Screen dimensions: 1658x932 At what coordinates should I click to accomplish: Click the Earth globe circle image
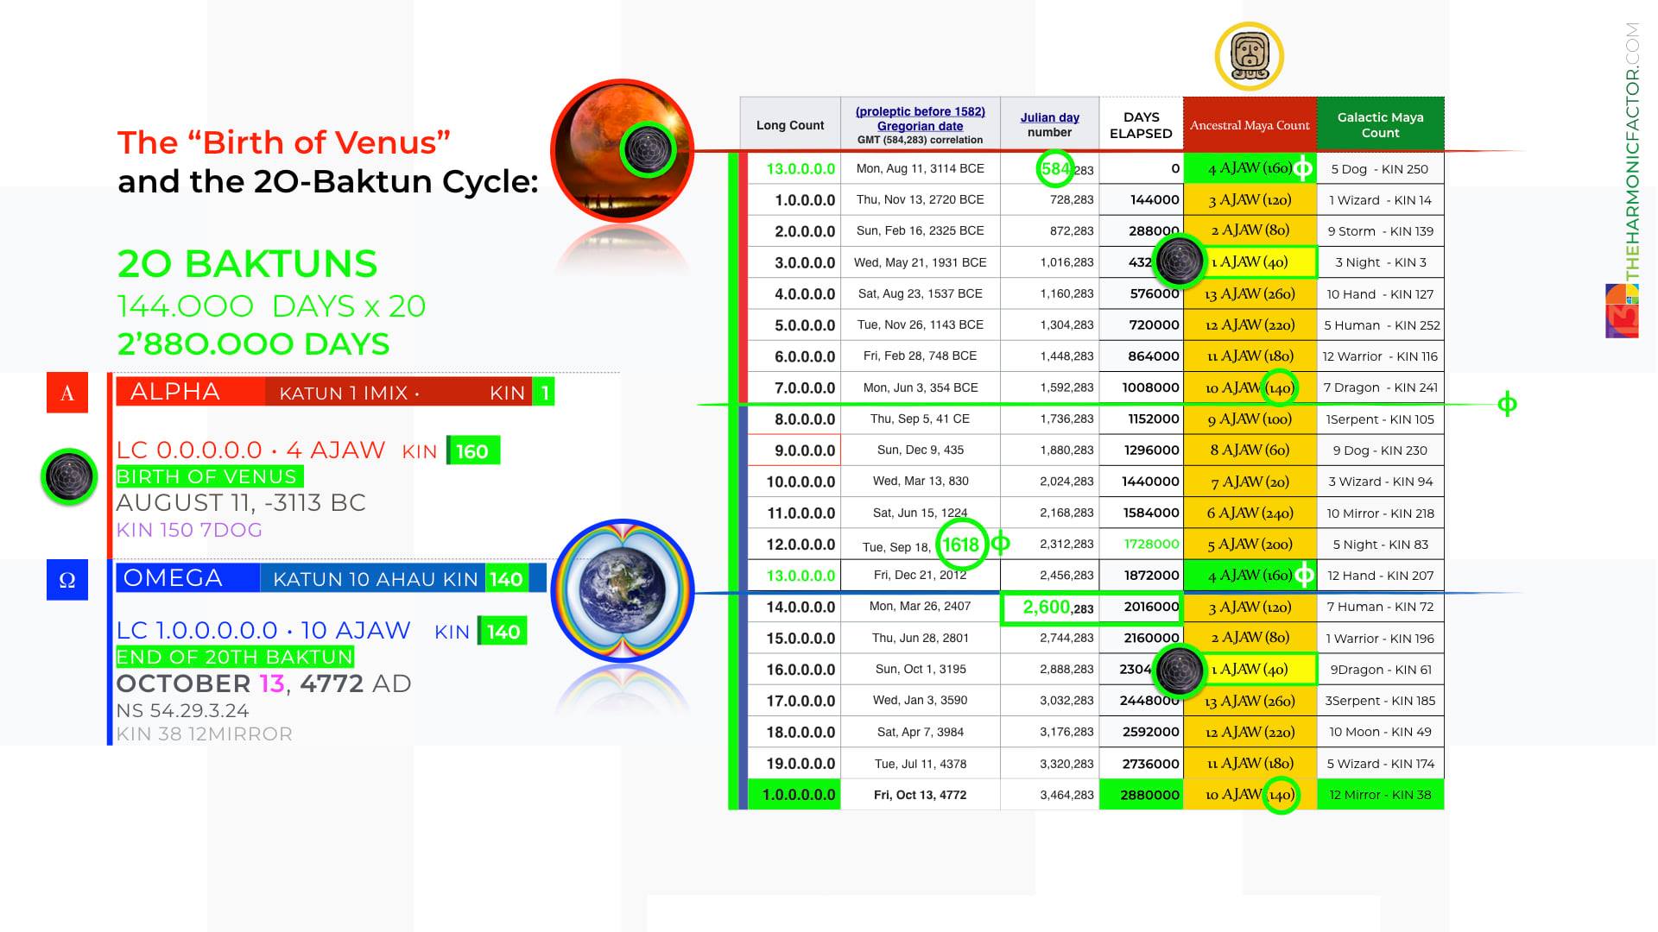tap(623, 590)
